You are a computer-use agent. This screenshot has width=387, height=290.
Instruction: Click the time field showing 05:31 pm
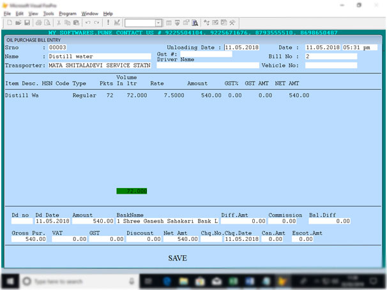[360, 47]
